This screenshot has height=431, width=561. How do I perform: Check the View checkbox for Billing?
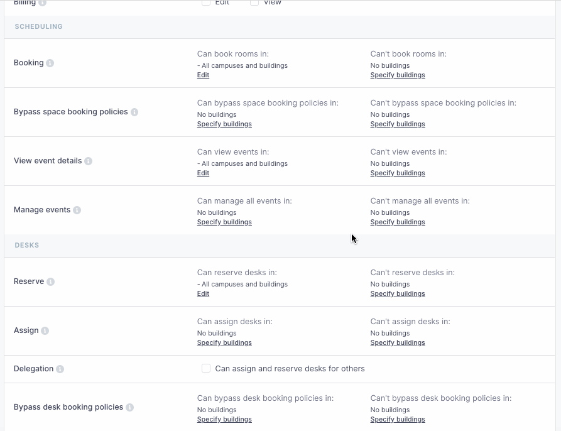[x=254, y=3]
